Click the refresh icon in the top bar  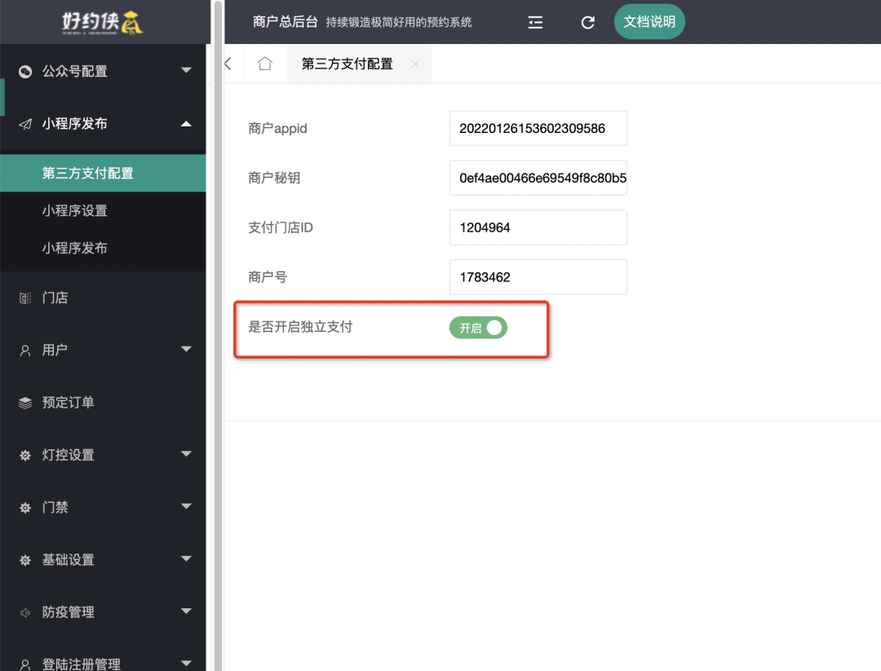[587, 22]
